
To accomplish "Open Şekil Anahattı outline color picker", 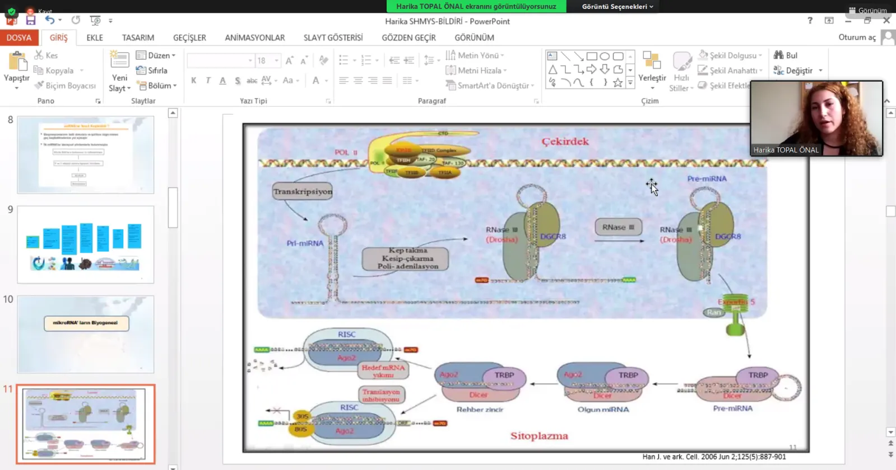I will (x=730, y=70).
